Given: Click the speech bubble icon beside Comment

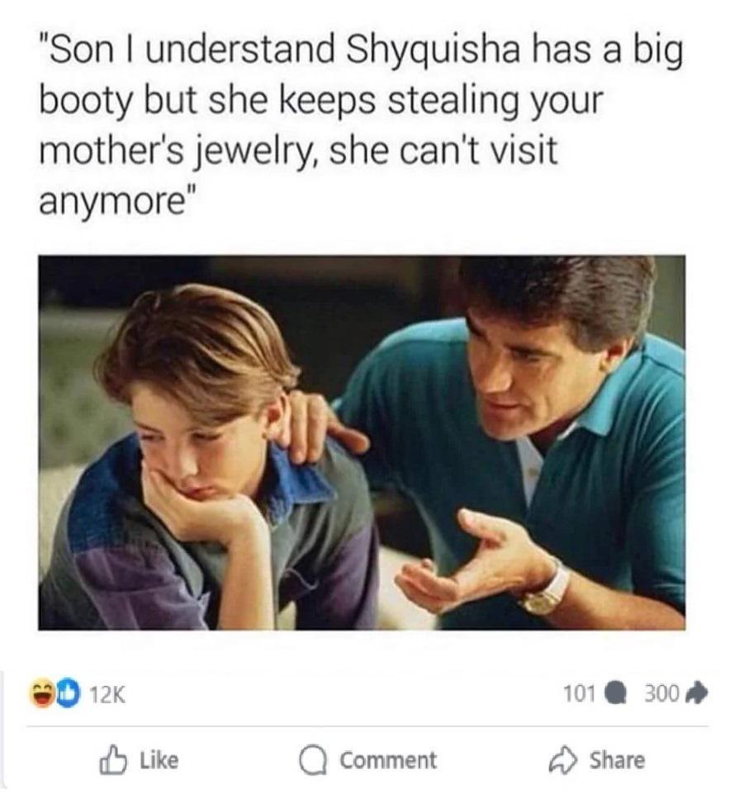Looking at the screenshot, I should tap(313, 761).
